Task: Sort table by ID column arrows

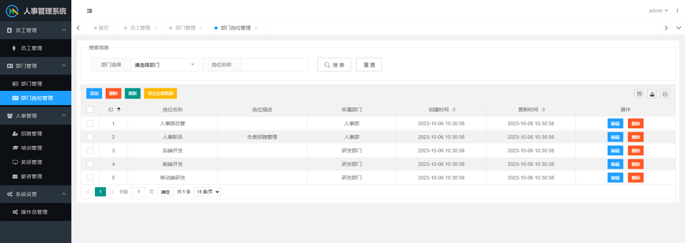Action: (119, 109)
